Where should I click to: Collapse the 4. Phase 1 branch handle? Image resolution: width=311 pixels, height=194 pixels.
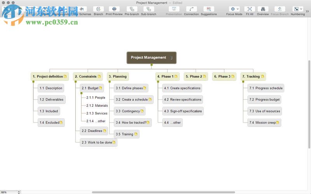pos(158,81)
